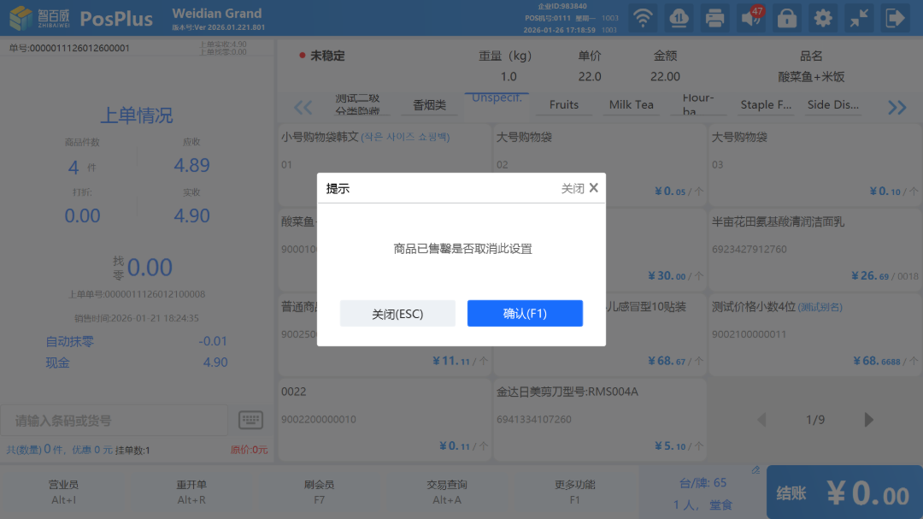The width and height of the screenshot is (923, 519).
Task: Select the Fruits category tab
Action: (x=564, y=105)
